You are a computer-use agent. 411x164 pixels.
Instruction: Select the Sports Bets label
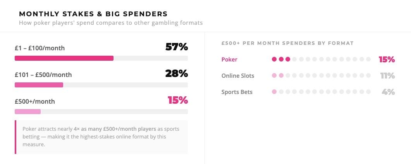237,92
